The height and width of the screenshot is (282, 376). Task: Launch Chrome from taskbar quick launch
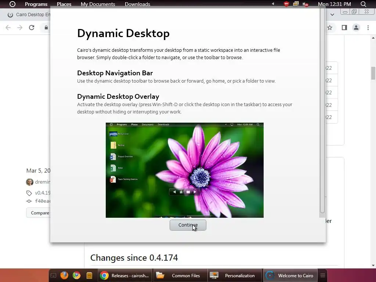(76, 275)
